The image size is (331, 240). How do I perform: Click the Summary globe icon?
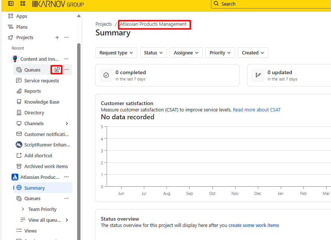click(x=19, y=188)
